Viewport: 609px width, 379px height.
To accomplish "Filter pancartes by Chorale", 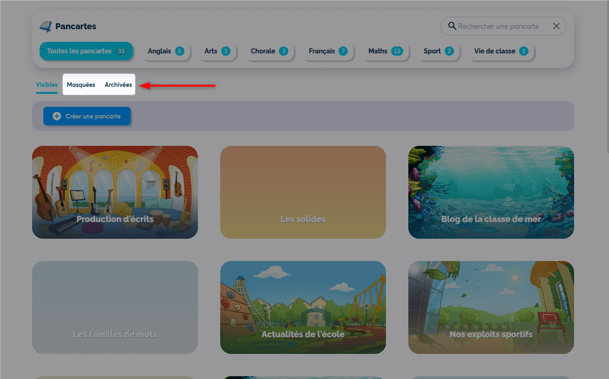I will coord(269,51).
